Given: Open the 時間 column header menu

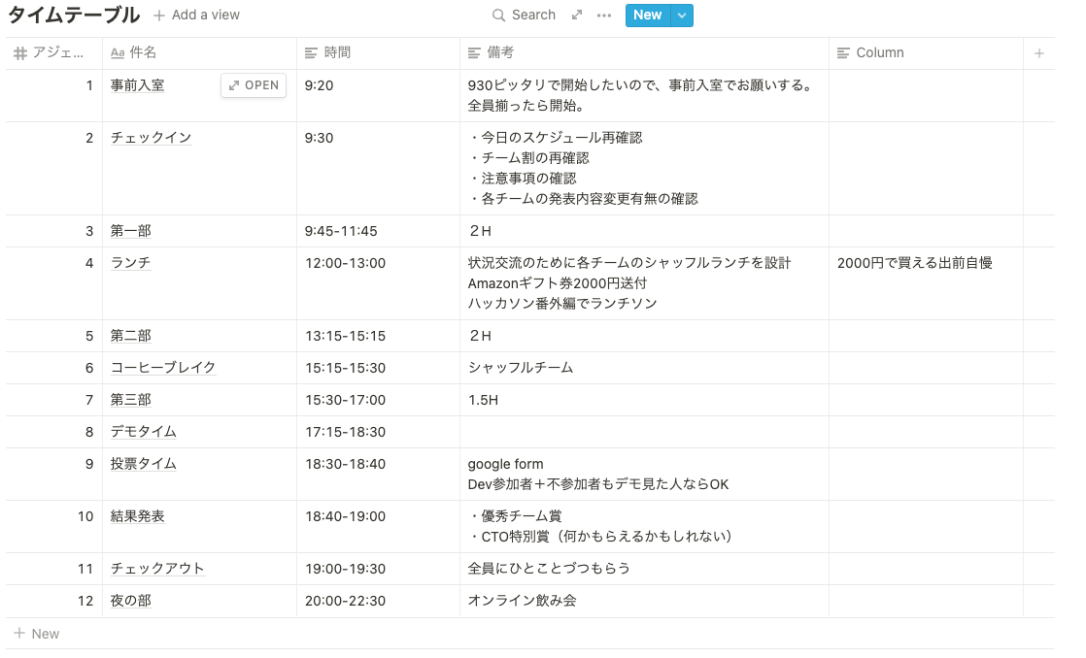Looking at the screenshot, I should click(378, 53).
